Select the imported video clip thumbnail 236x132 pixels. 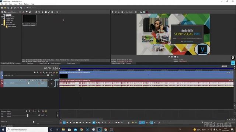pos(29,19)
